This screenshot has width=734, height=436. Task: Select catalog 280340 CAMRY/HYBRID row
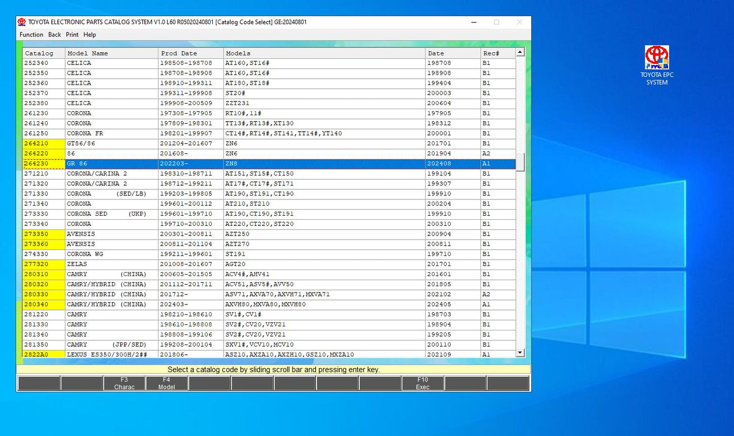(x=269, y=305)
